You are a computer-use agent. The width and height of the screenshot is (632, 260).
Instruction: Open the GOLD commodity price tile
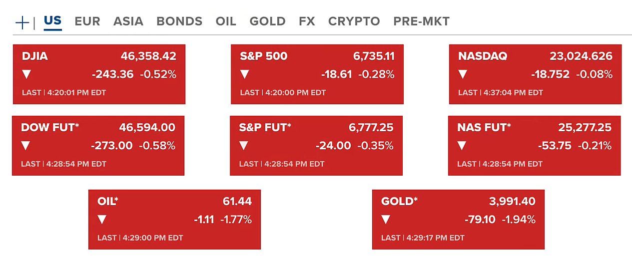tap(458, 220)
